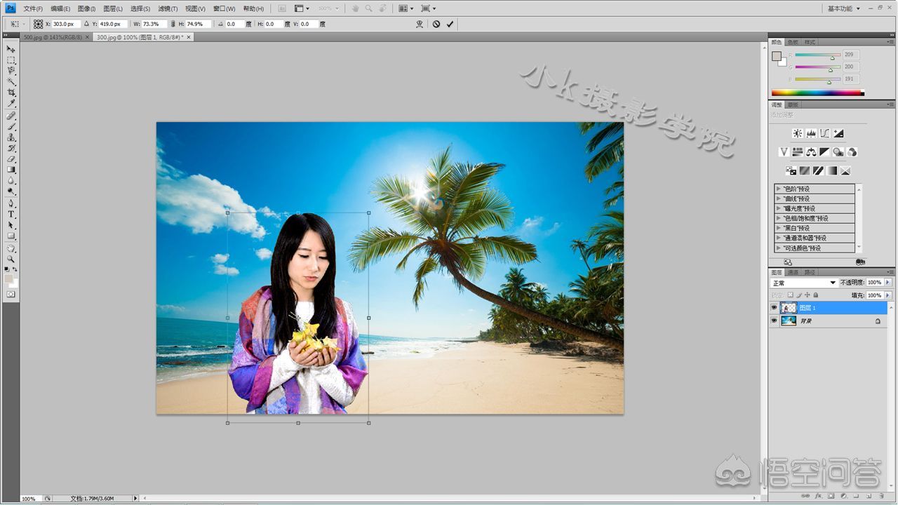Screen dimensions: 898x505
Task: Toggle Quick Mask mode in toolbox
Action: (x=11, y=295)
